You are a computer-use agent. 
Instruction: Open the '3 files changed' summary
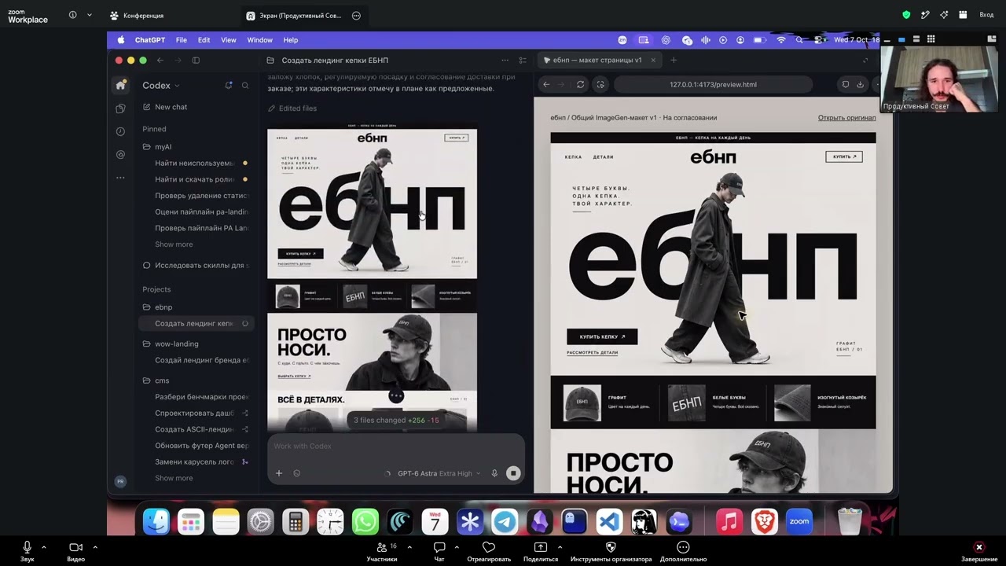(x=396, y=421)
